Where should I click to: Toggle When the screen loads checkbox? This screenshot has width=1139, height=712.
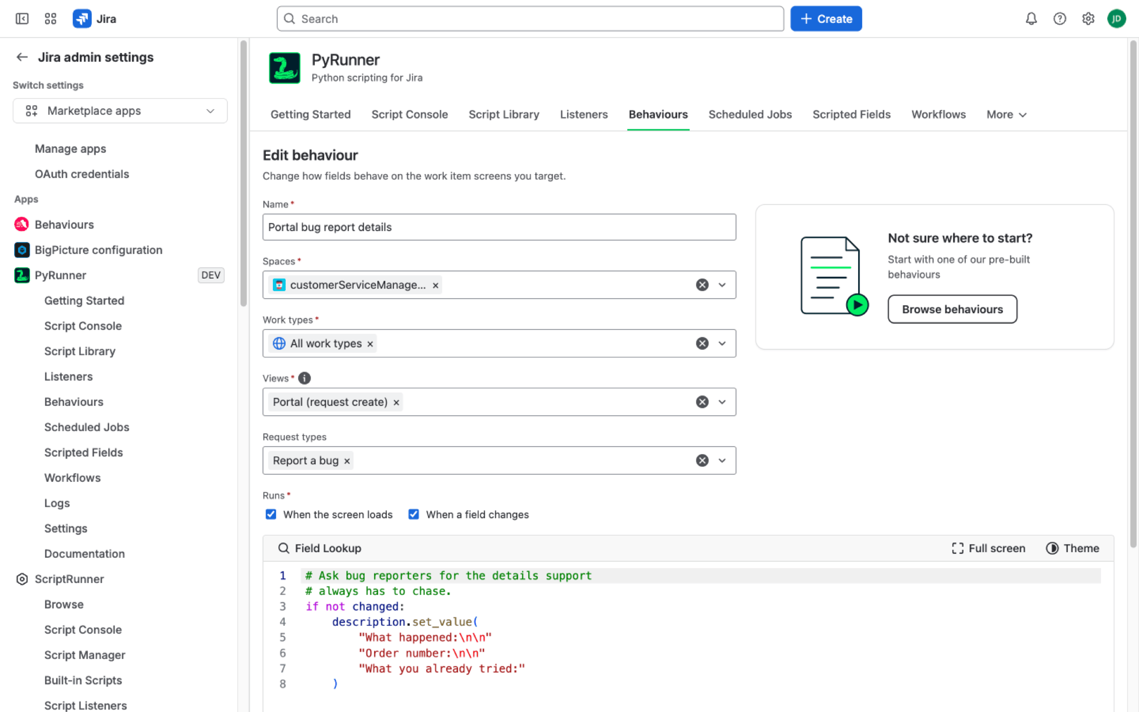click(271, 515)
